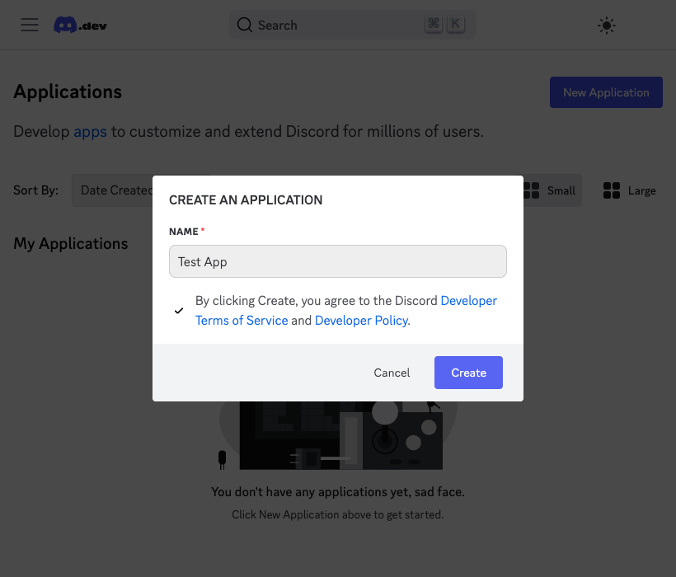The height and width of the screenshot is (577, 676).
Task: Follow the 'apps' link in the description
Action: (90, 131)
